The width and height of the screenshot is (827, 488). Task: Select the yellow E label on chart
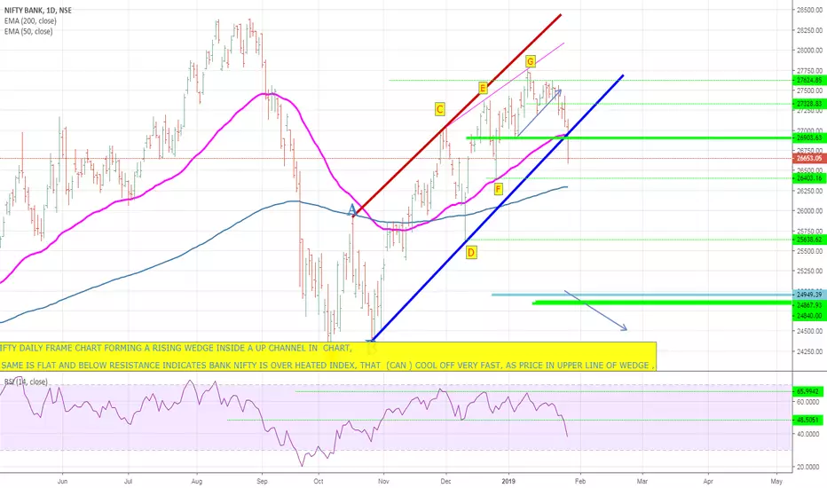pyautogui.click(x=483, y=88)
